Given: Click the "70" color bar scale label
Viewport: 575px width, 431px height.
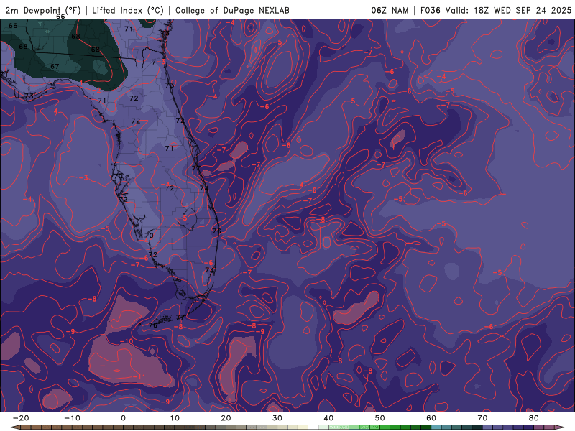Looking at the screenshot, I should (x=482, y=418).
